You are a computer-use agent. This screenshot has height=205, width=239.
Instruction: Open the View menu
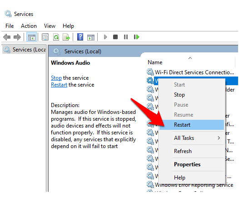[50, 26]
